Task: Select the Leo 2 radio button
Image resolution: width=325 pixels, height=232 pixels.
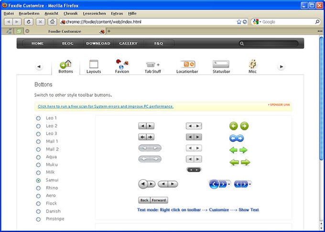Action: pos(38,126)
